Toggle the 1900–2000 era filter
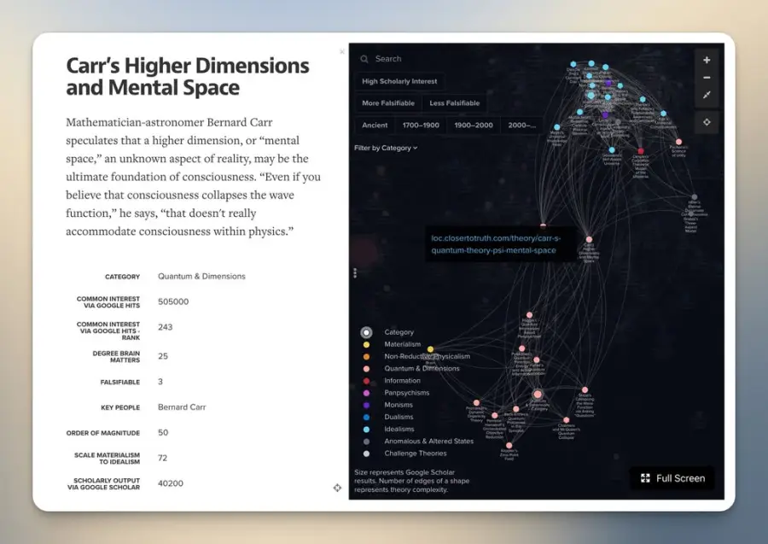This screenshot has width=768, height=544. pos(473,125)
